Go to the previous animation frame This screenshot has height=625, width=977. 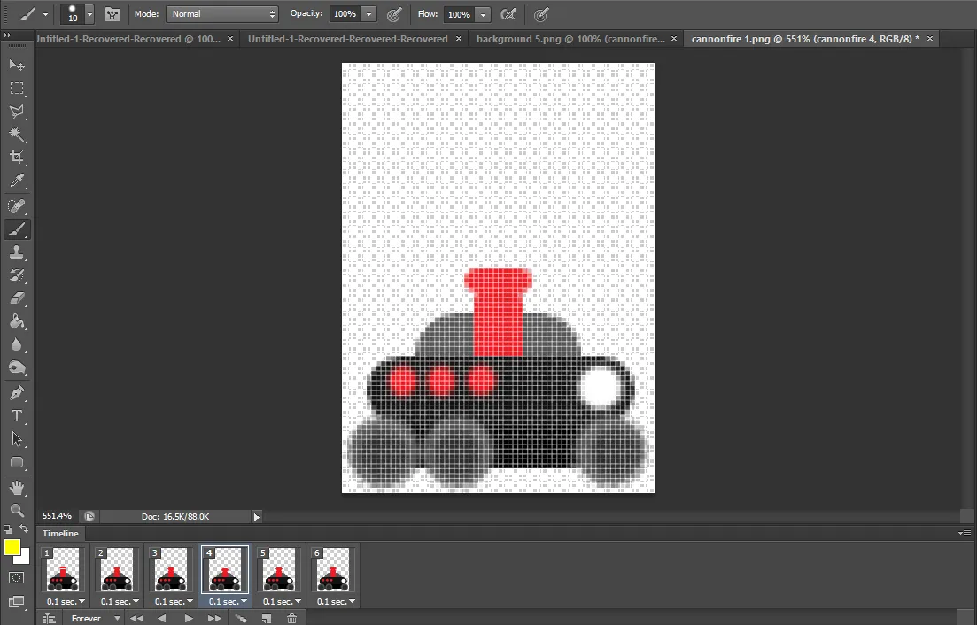[x=162, y=618]
